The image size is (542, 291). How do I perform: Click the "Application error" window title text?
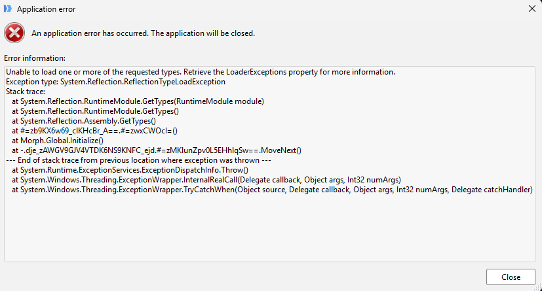[x=46, y=9]
